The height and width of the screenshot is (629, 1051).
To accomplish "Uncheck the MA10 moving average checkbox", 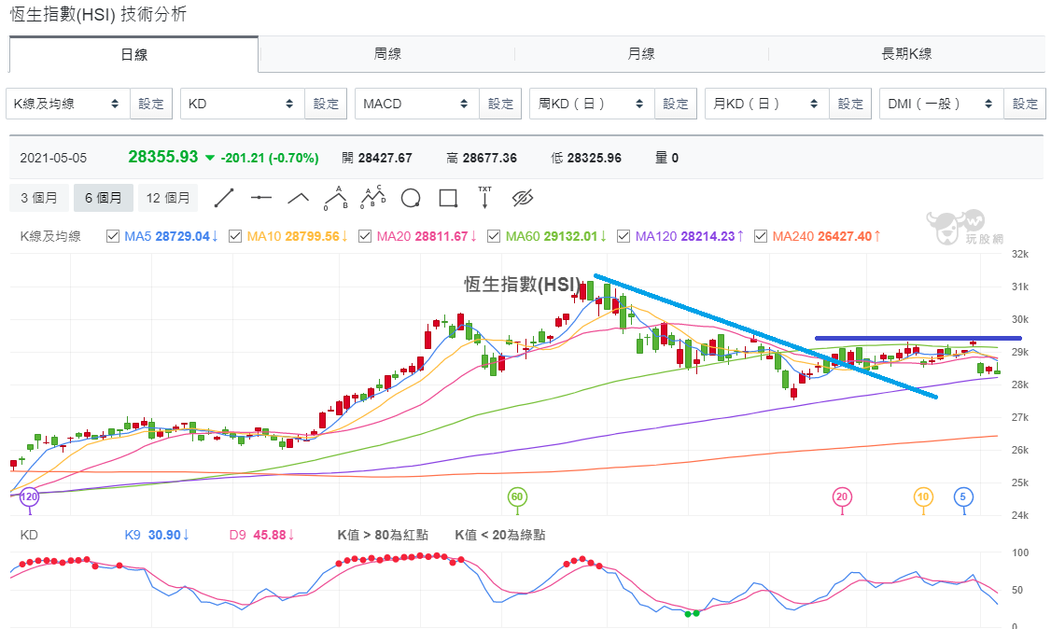I will pyautogui.click(x=234, y=236).
